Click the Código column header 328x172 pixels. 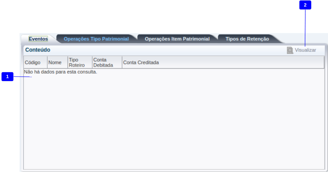[x=33, y=62]
